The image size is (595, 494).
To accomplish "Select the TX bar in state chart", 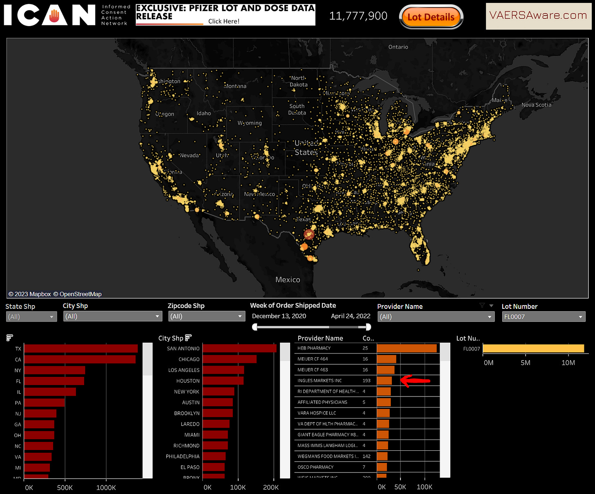I will coord(81,348).
